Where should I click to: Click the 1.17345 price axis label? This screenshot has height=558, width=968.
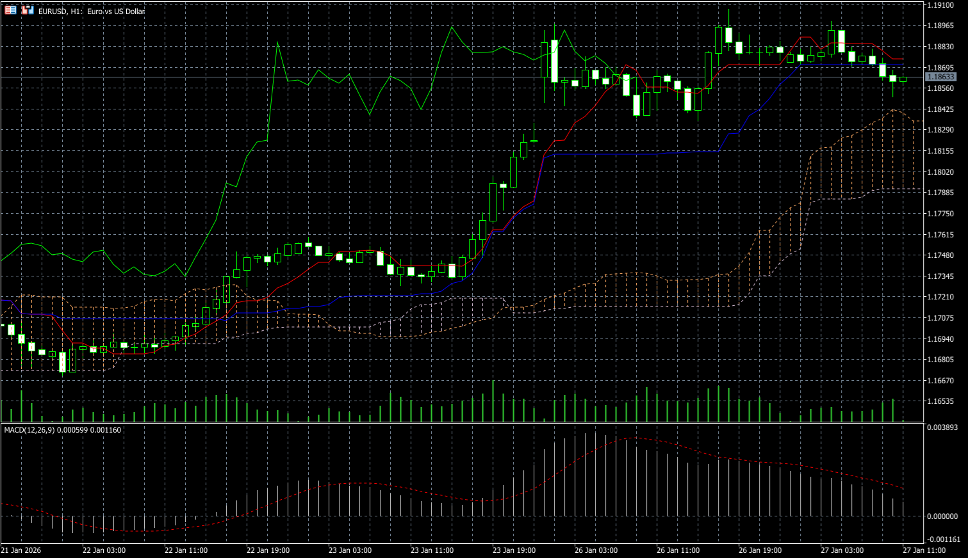pos(941,276)
